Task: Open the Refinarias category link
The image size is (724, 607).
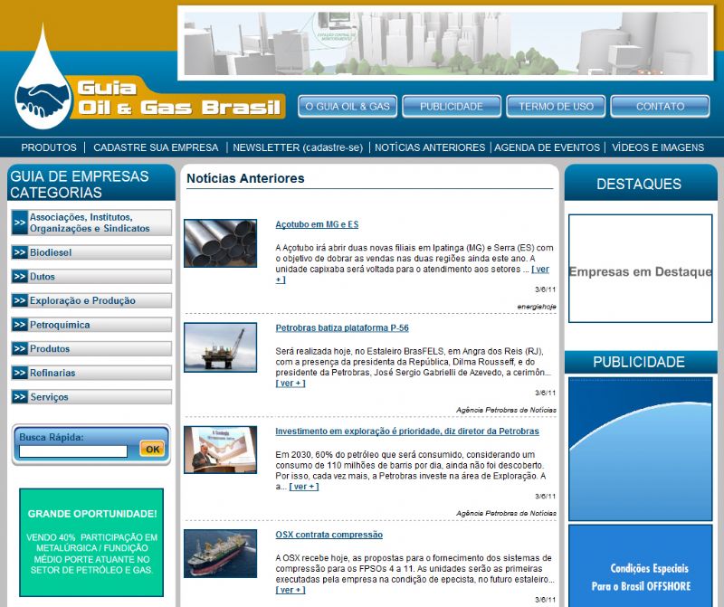Action: tap(91, 373)
